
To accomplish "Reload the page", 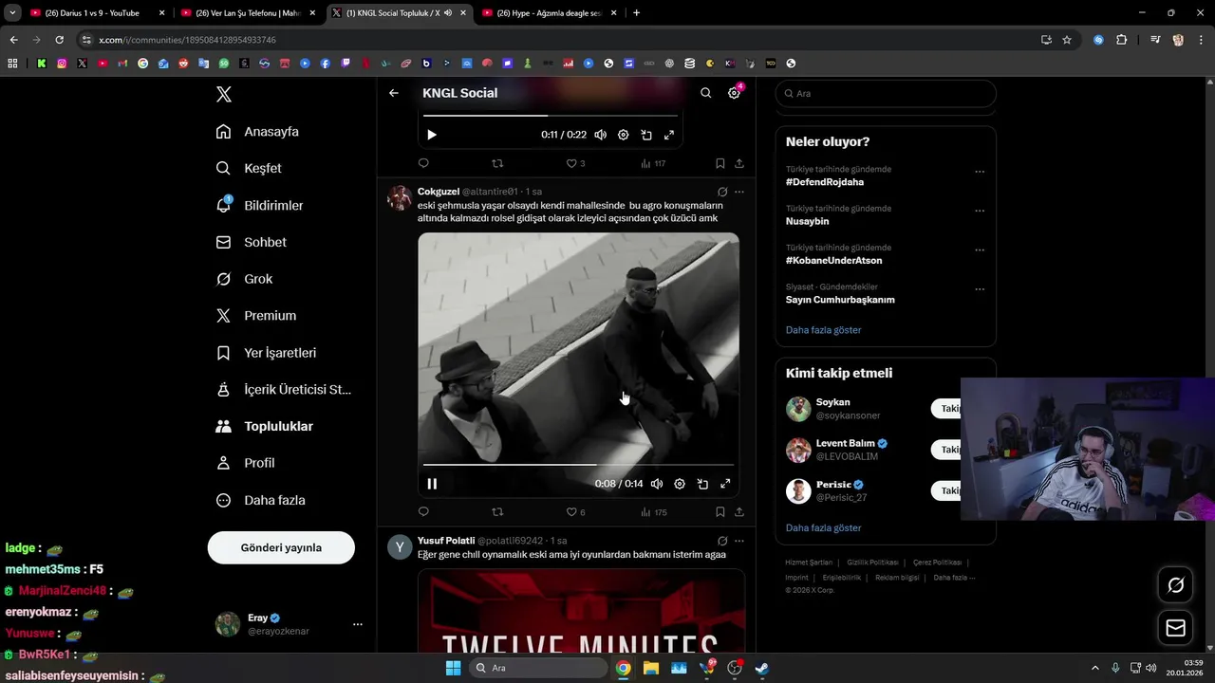I will 59,40.
